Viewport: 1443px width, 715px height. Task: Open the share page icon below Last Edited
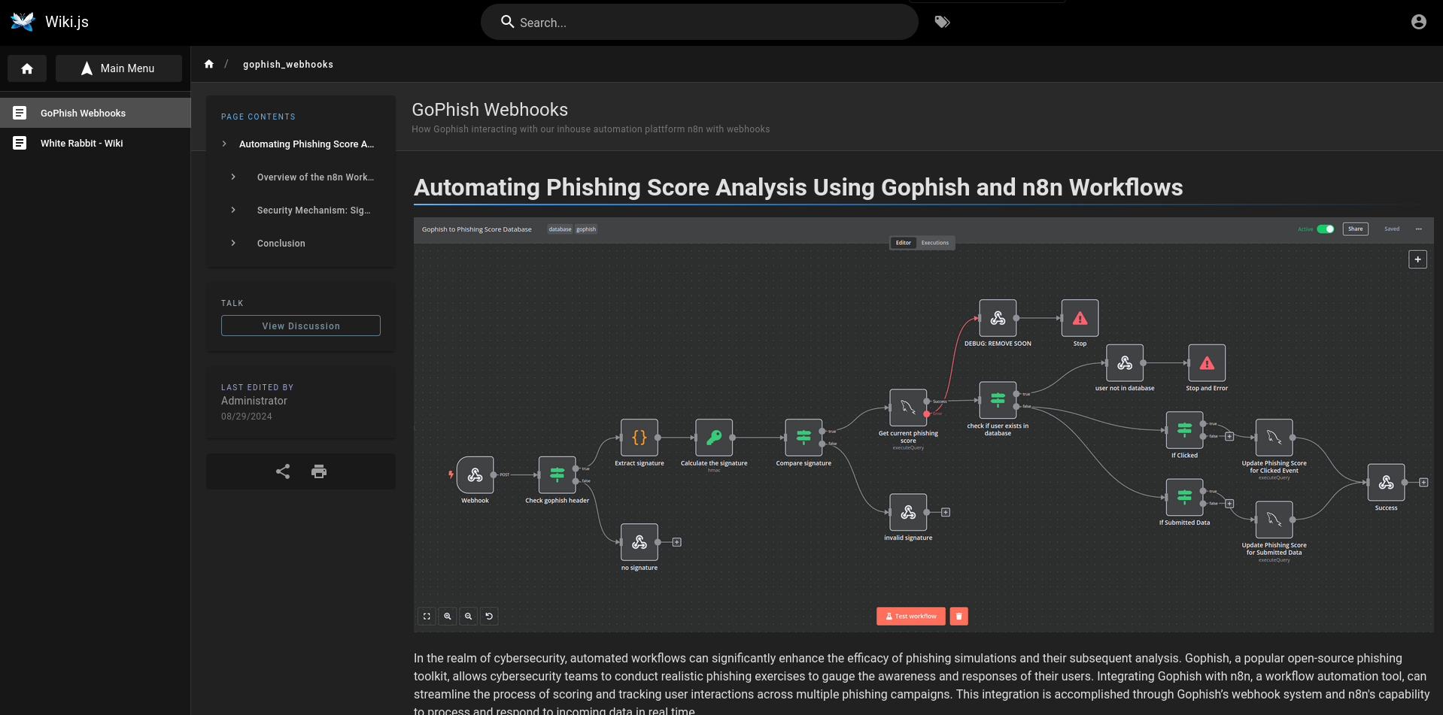pyautogui.click(x=282, y=471)
